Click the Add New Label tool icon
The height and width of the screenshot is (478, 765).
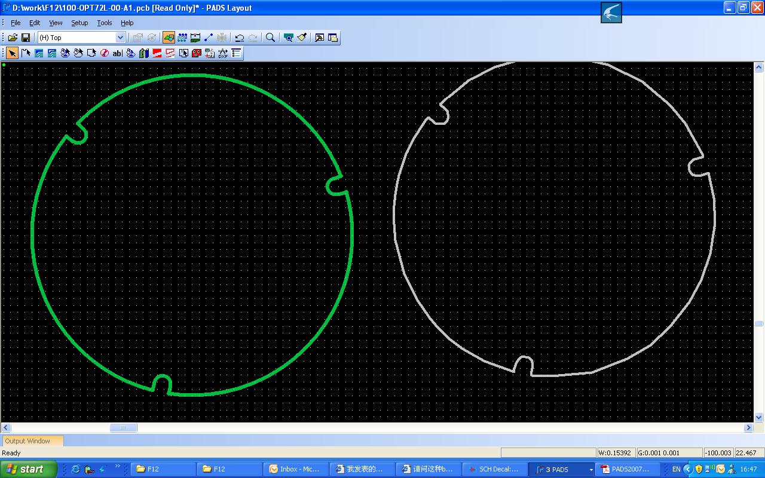[x=210, y=53]
